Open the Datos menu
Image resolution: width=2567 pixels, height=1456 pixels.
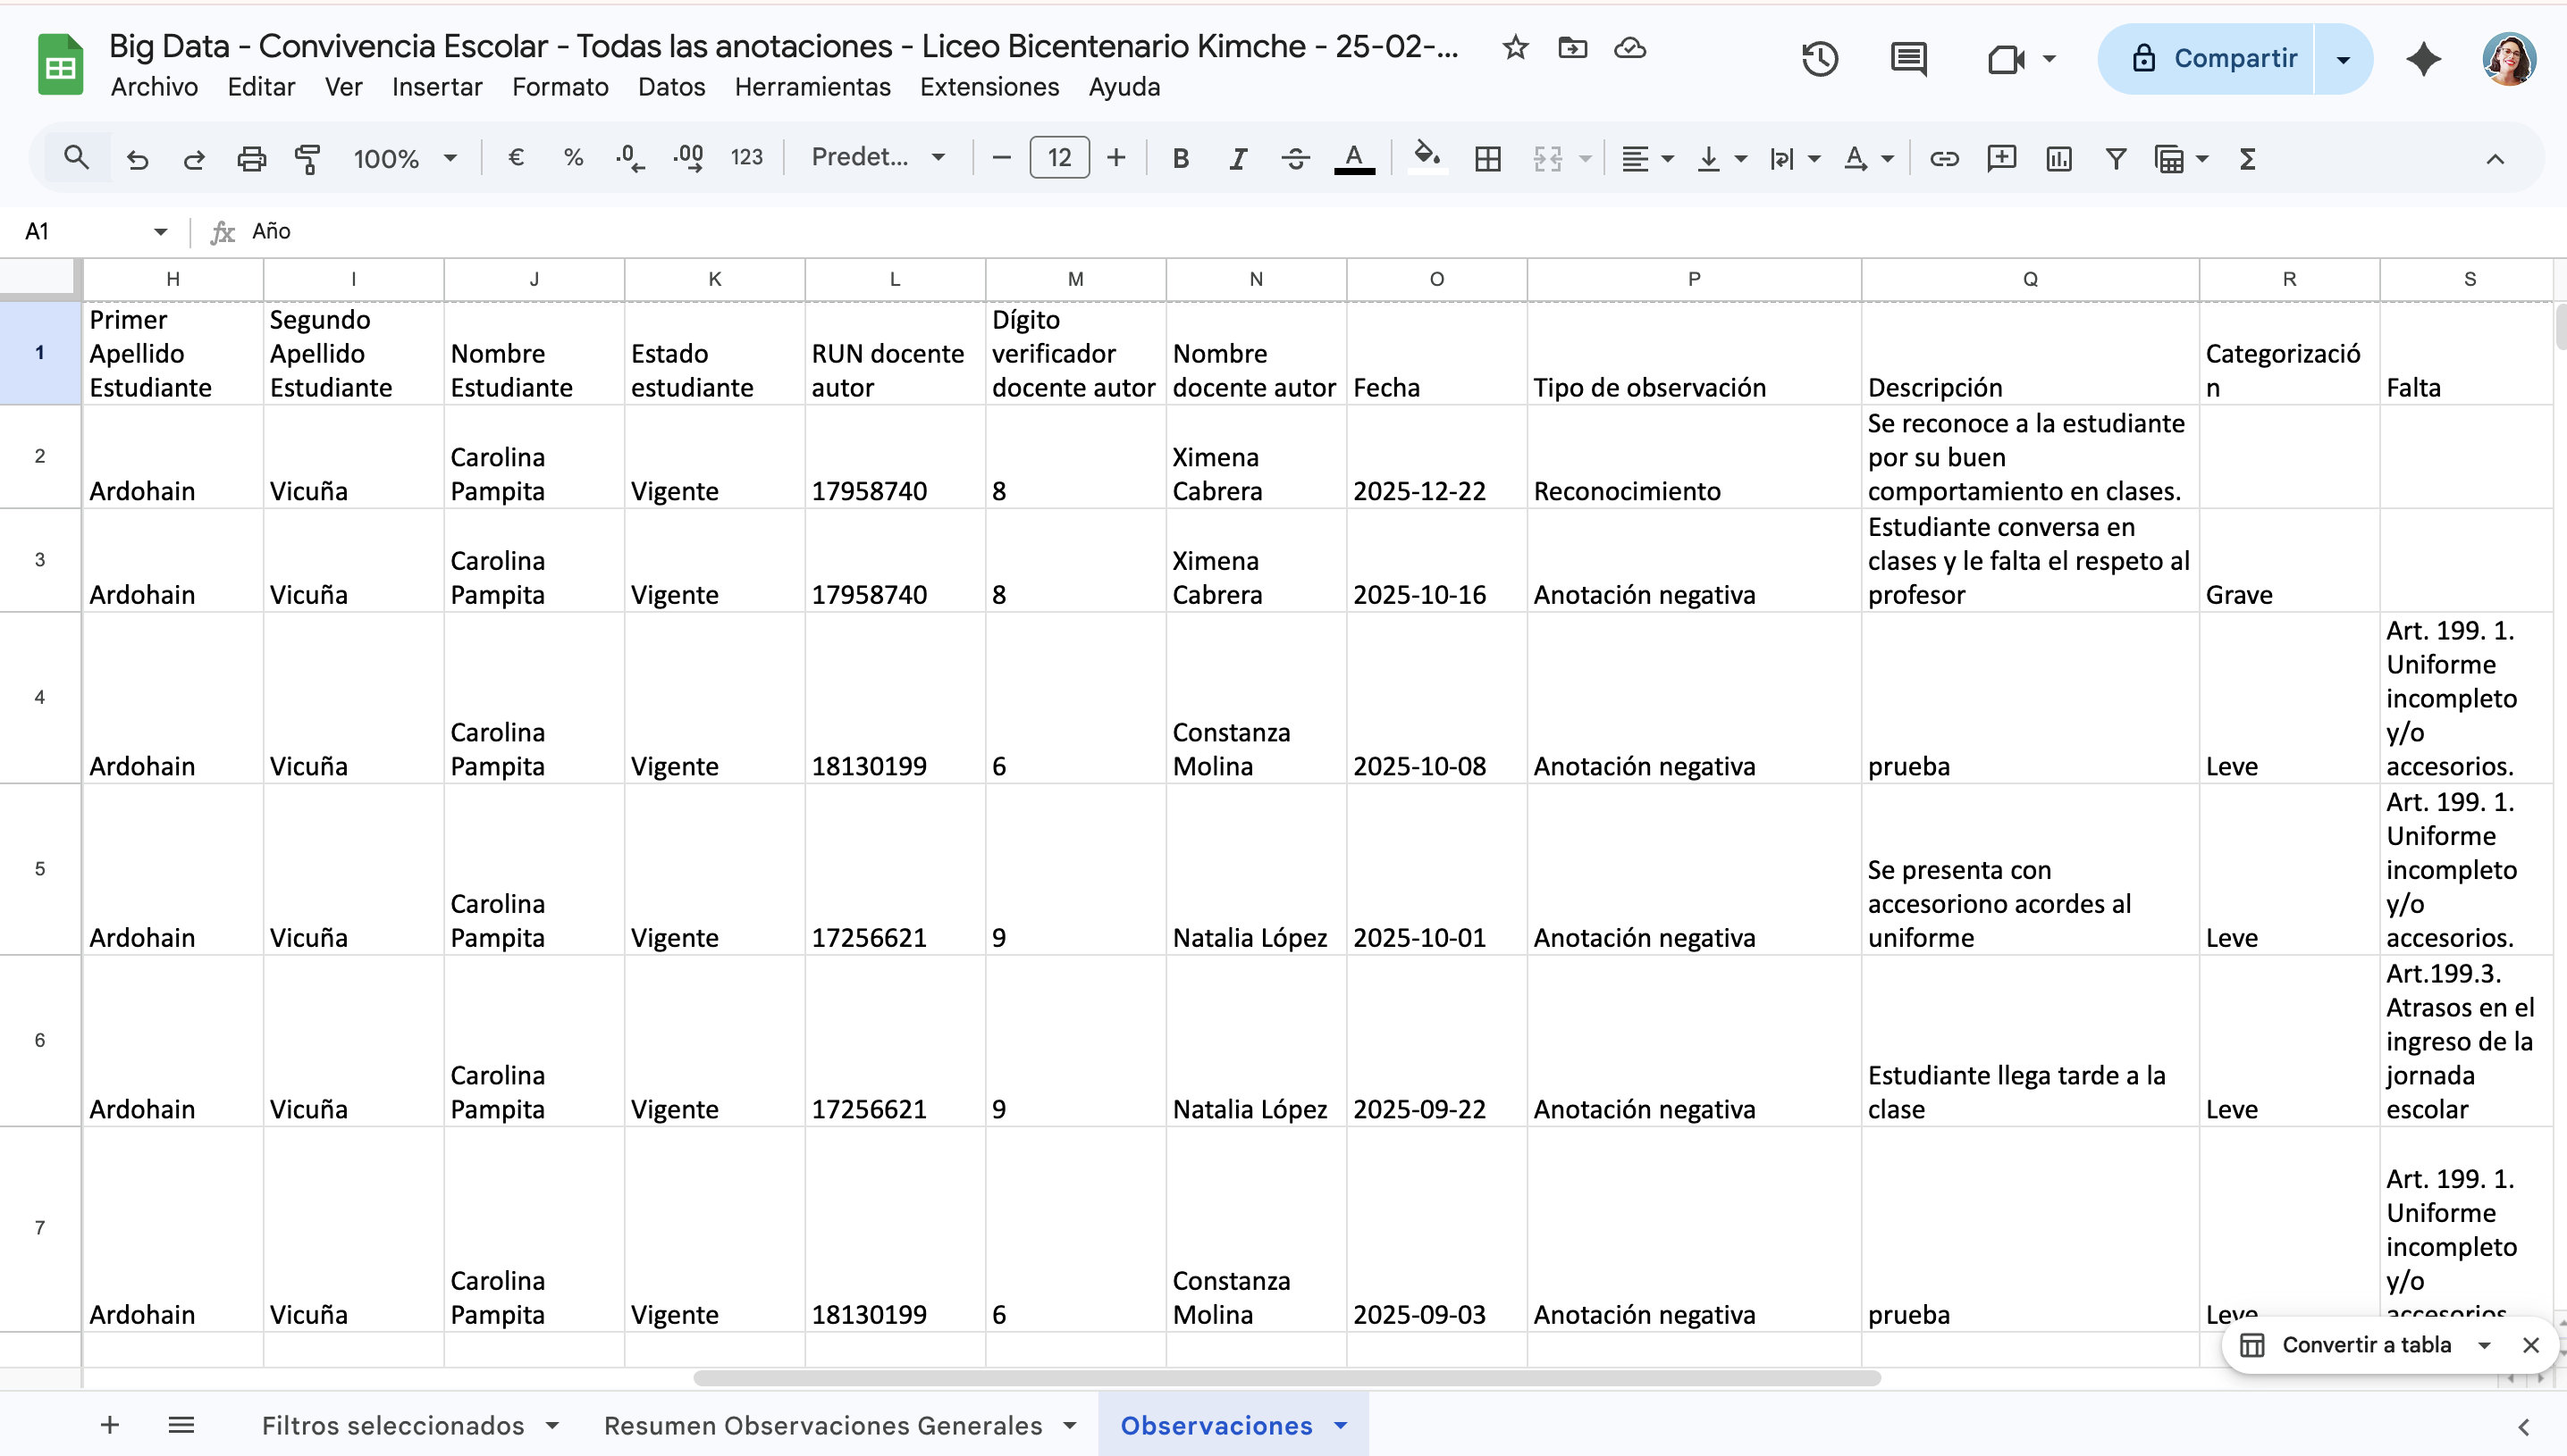pyautogui.click(x=671, y=87)
